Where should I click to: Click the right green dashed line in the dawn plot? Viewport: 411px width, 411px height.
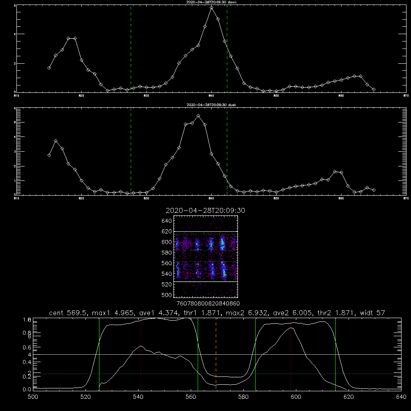[x=227, y=48]
